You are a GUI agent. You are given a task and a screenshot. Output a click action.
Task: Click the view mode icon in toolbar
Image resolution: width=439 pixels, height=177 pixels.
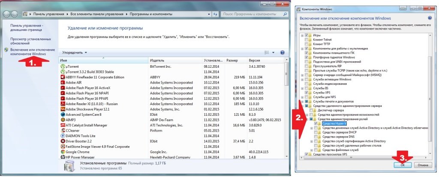(267, 52)
